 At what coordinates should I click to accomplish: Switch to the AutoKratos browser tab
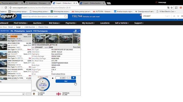(x=37, y=3)
